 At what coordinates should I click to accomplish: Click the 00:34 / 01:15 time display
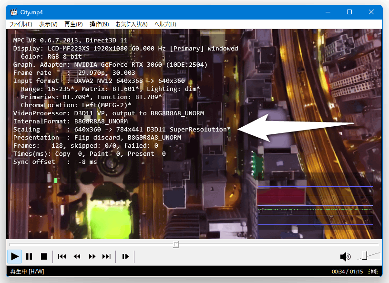click(347, 272)
